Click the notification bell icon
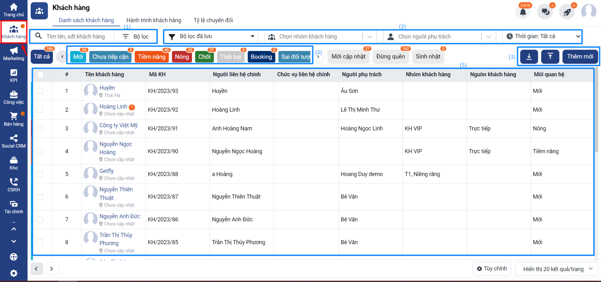601x282 pixels. [523, 12]
